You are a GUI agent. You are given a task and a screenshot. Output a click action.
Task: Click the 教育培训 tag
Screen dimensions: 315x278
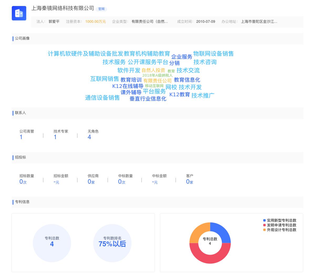131,80
